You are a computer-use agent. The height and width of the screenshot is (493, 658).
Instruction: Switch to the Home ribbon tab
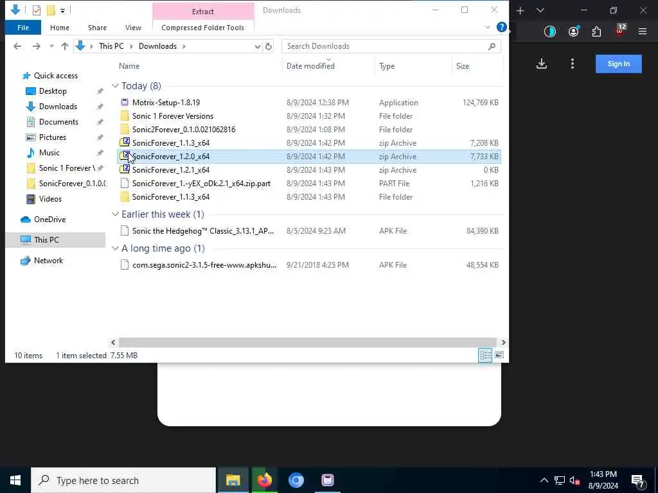[60, 28]
